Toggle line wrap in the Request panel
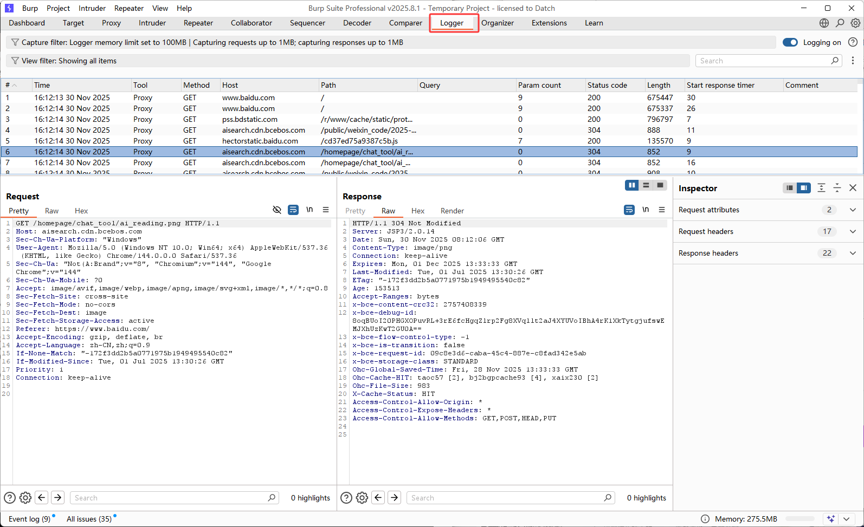Viewport: 864px width, 527px height. pyautogui.click(x=293, y=210)
